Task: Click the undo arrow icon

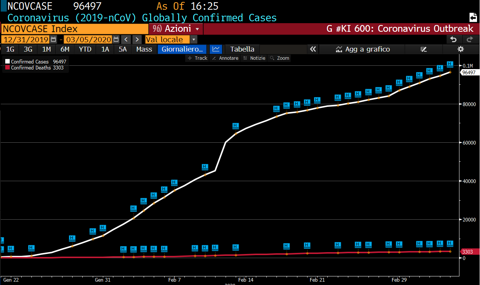Action: (x=453, y=40)
